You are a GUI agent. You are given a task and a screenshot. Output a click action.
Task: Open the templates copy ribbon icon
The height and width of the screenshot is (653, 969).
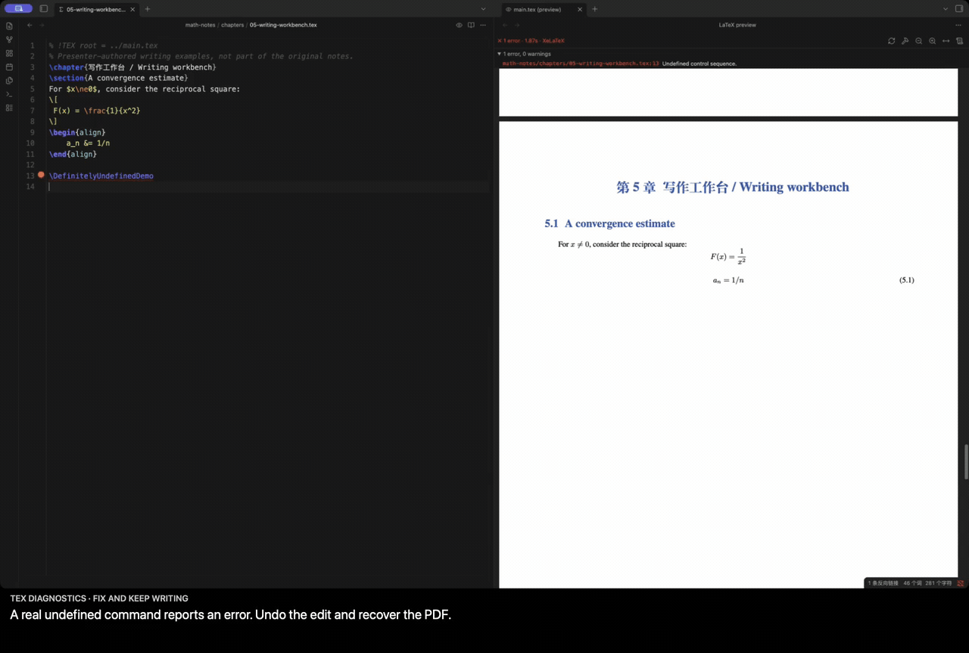(x=9, y=80)
